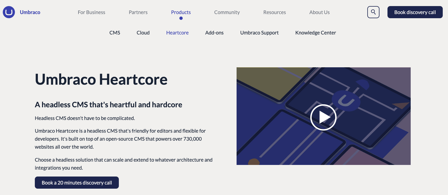Open search with the magnifying glass icon
The width and height of the screenshot is (448, 195).
click(x=373, y=12)
